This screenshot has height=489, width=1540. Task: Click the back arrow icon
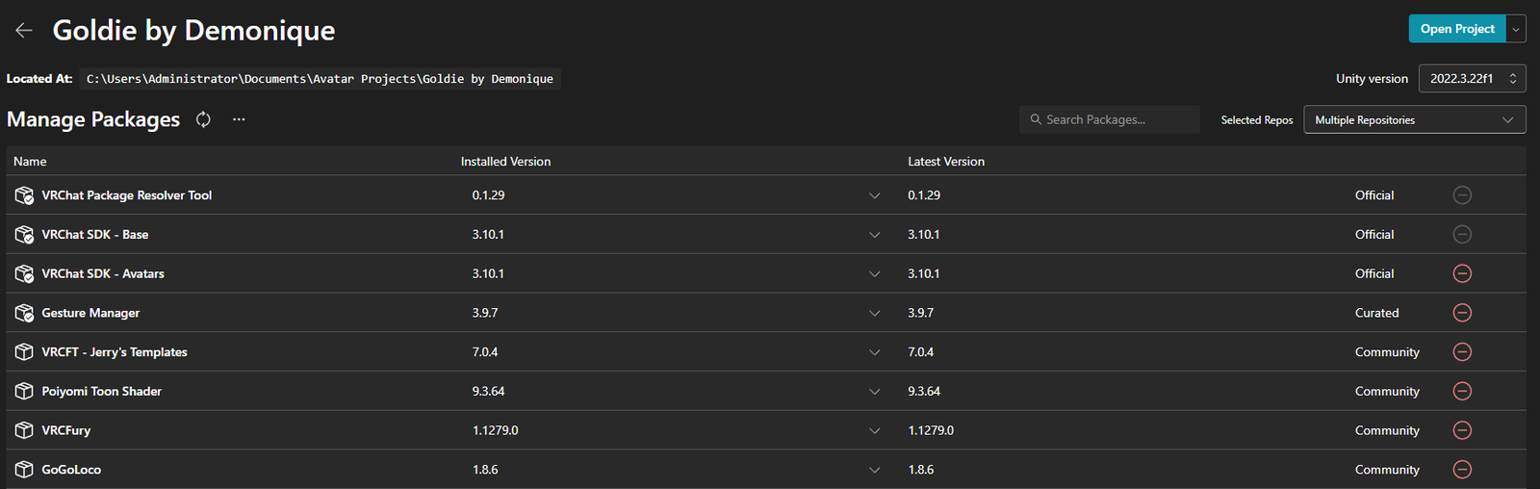[x=24, y=30]
